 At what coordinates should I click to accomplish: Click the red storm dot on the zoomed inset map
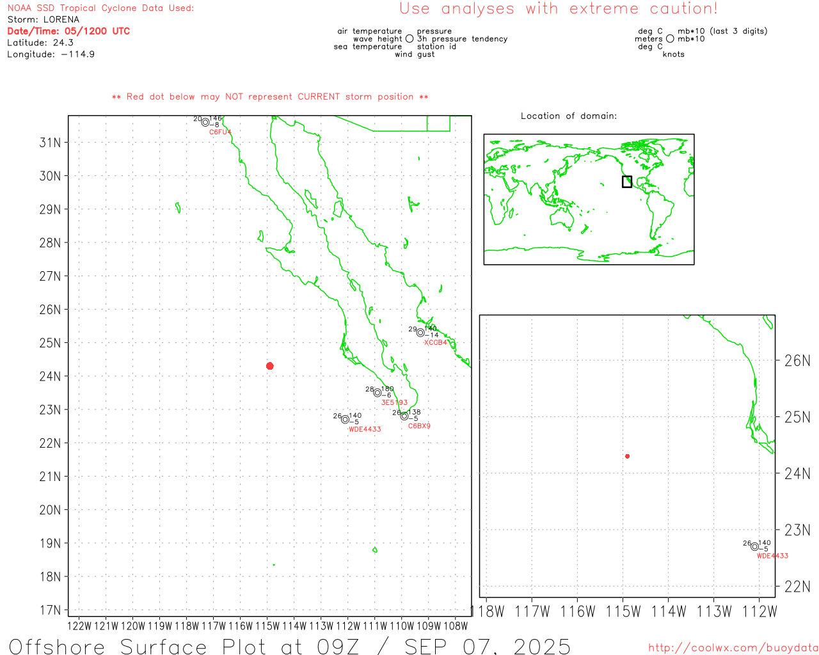(628, 456)
